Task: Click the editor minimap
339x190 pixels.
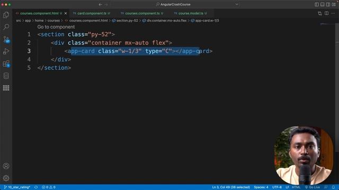Action: 327,24
